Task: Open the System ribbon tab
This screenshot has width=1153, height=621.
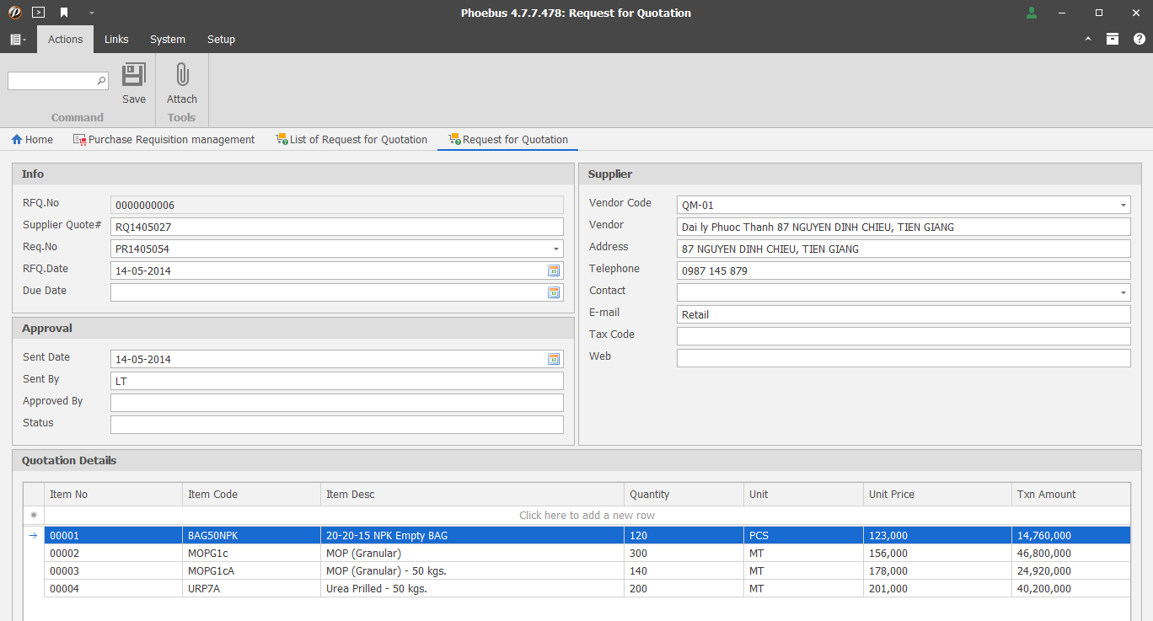Action: point(168,40)
